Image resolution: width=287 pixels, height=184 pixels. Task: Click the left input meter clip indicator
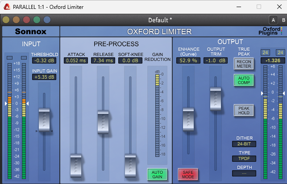(x=9, y=58)
